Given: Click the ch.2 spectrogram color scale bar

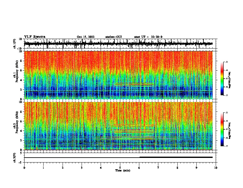Looking at the screenshot, I should pyautogui.click(x=222, y=129).
